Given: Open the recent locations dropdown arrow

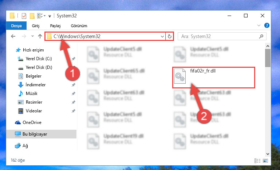Looking at the screenshot, I should 32,36.
